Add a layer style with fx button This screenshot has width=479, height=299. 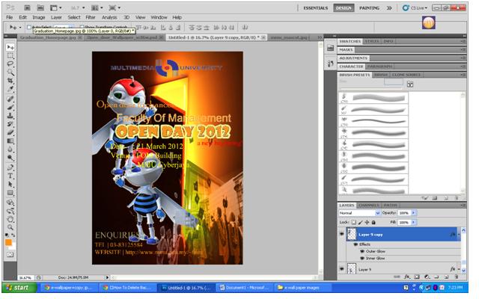pos(406,277)
